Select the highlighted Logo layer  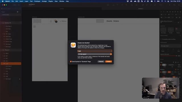pyautogui.click(x=11, y=63)
